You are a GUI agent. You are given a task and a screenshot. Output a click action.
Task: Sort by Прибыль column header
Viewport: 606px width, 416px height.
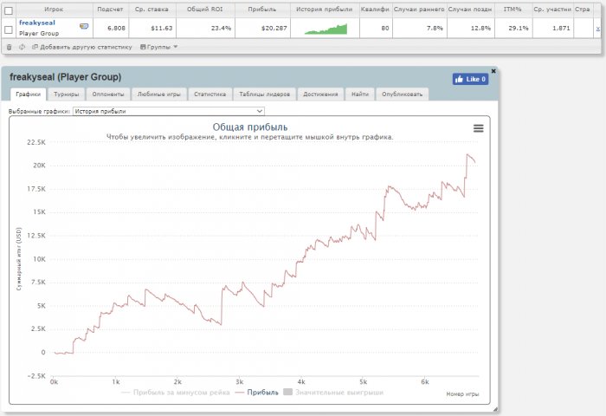pyautogui.click(x=262, y=9)
